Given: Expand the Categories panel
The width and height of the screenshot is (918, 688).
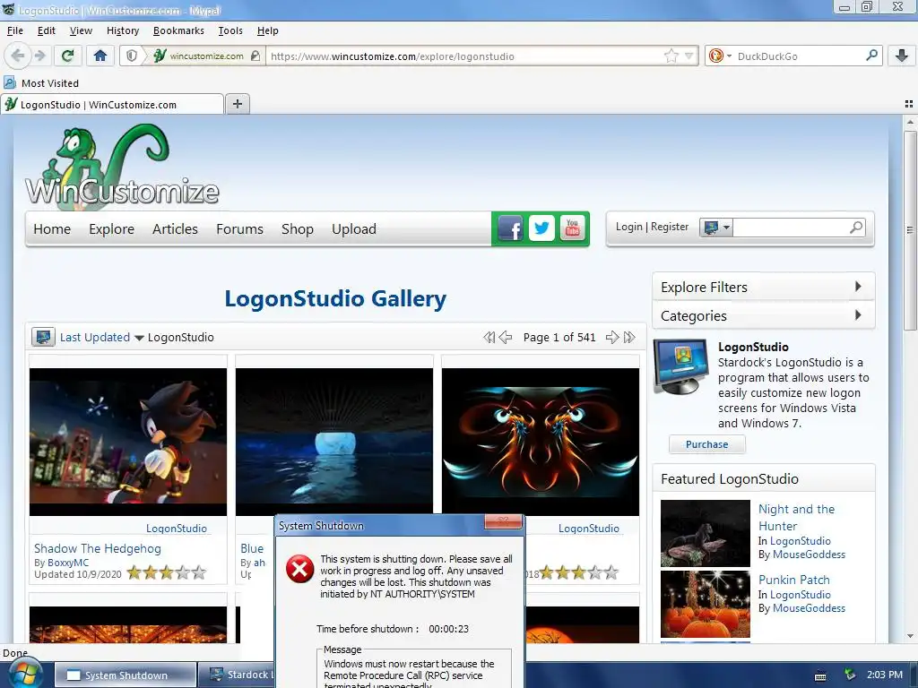Looking at the screenshot, I should pyautogui.click(x=764, y=315).
